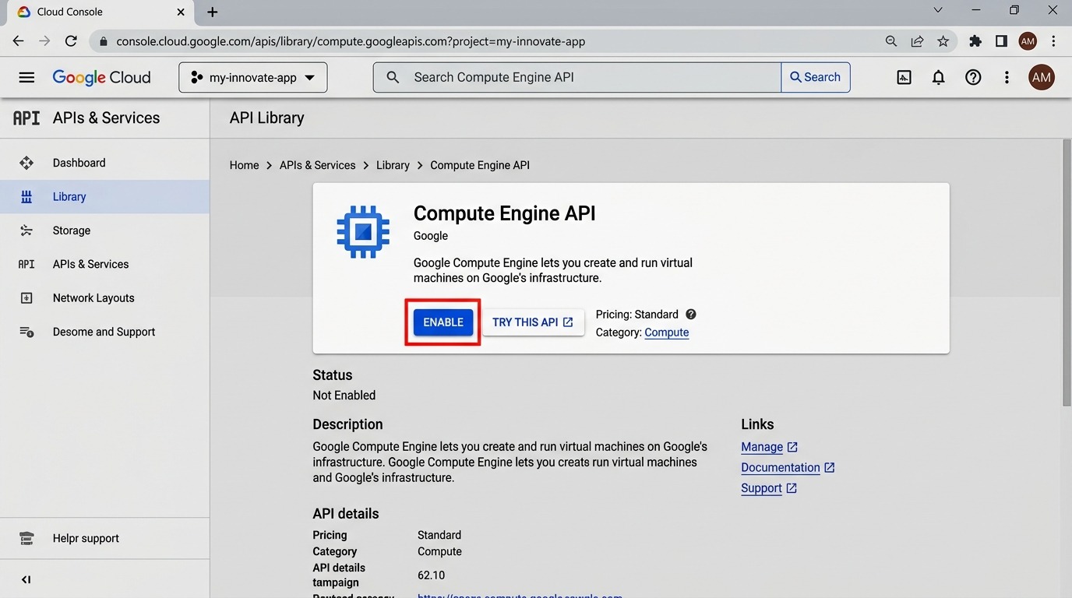1072x598 pixels.
Task: Click the Not Enabled status text
Action: (x=344, y=396)
